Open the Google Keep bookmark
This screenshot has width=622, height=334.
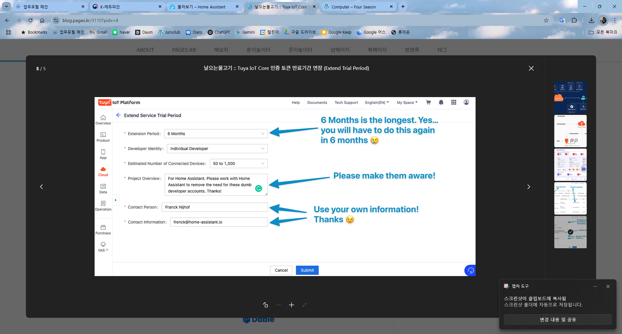pyautogui.click(x=336, y=32)
